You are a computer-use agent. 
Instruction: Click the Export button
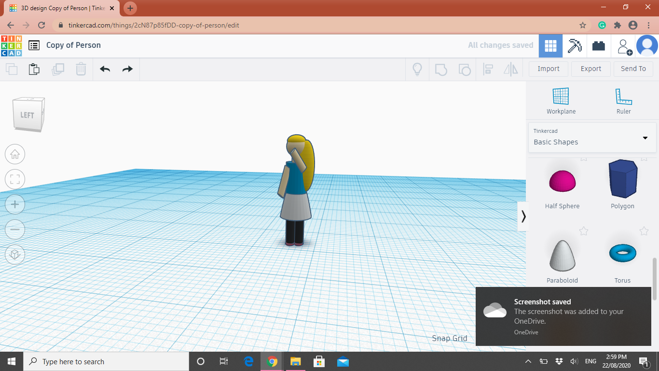tap(591, 69)
